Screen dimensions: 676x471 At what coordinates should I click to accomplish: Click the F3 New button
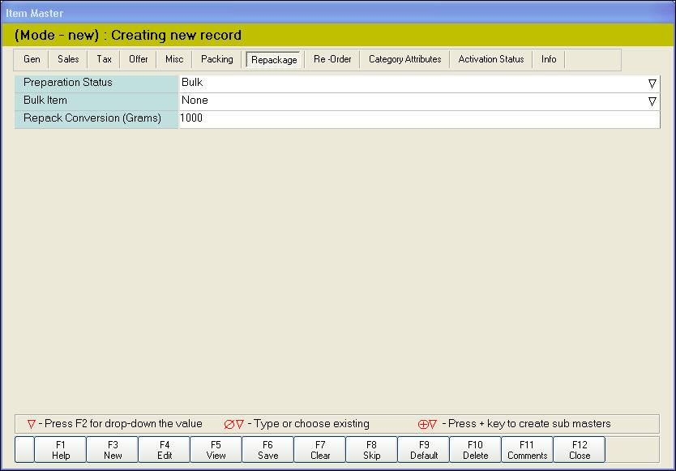click(x=113, y=450)
